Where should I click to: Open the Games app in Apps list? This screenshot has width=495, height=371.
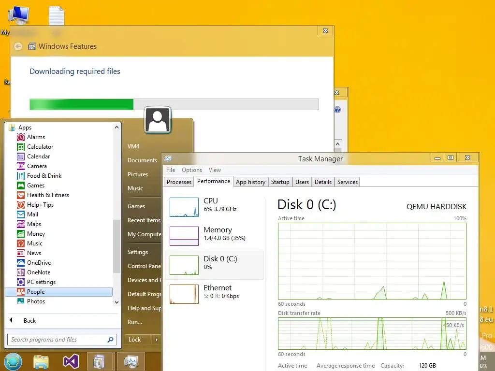coord(20,185)
